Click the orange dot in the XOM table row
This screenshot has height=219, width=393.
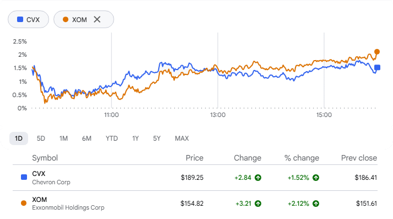click(x=24, y=203)
